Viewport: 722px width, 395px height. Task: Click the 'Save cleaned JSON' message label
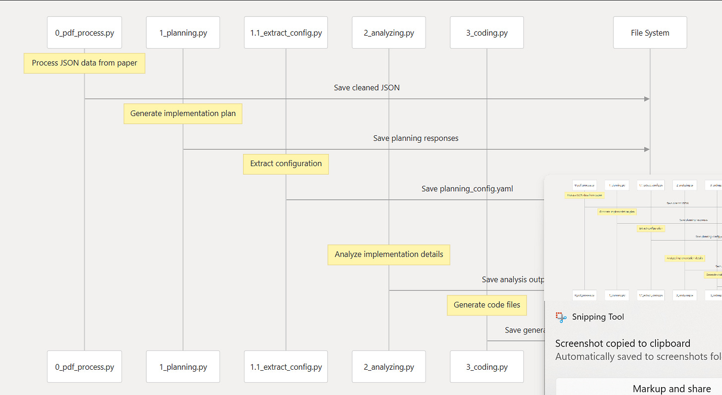[x=367, y=88]
